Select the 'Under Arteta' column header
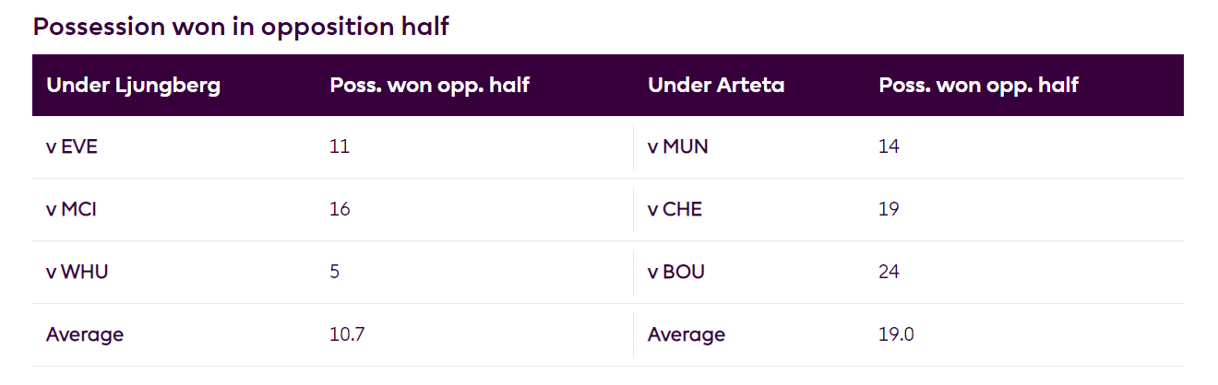 click(716, 86)
